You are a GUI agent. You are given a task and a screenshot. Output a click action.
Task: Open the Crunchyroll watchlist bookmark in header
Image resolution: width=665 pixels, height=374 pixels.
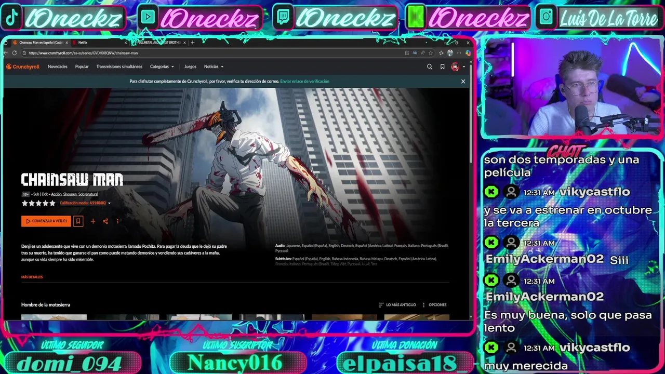[x=442, y=66]
